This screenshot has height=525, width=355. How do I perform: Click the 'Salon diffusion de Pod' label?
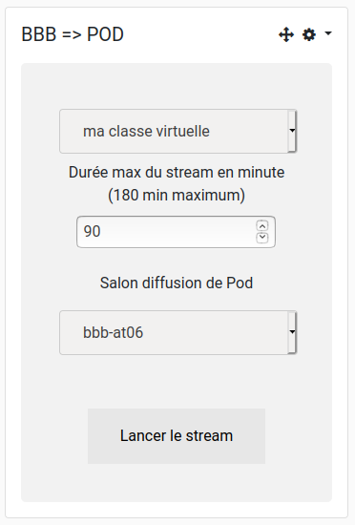click(177, 283)
